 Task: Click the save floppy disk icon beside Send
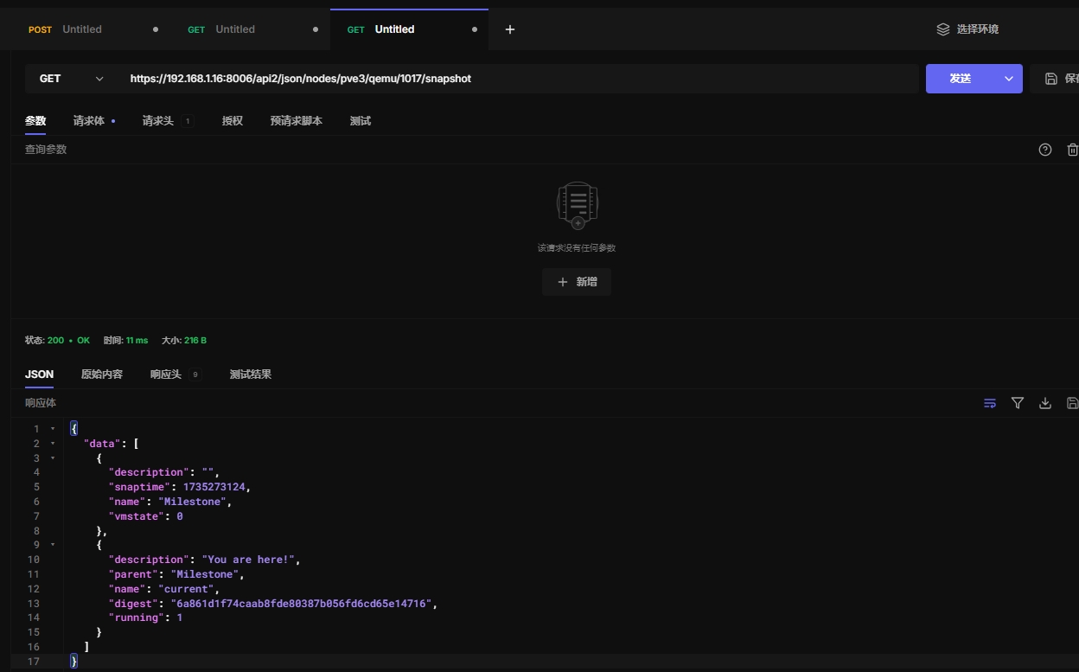click(x=1051, y=79)
